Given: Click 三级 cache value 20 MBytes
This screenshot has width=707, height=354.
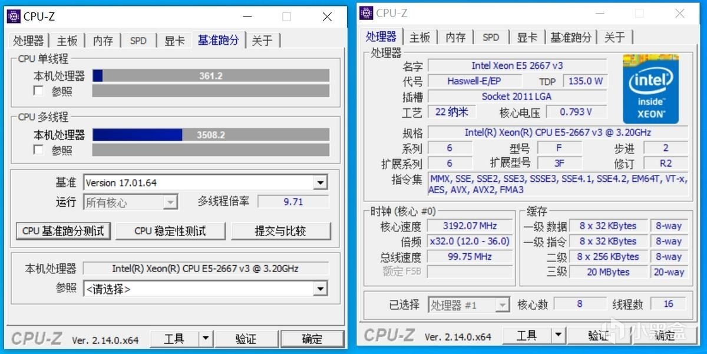Looking at the screenshot, I should pos(608,272).
